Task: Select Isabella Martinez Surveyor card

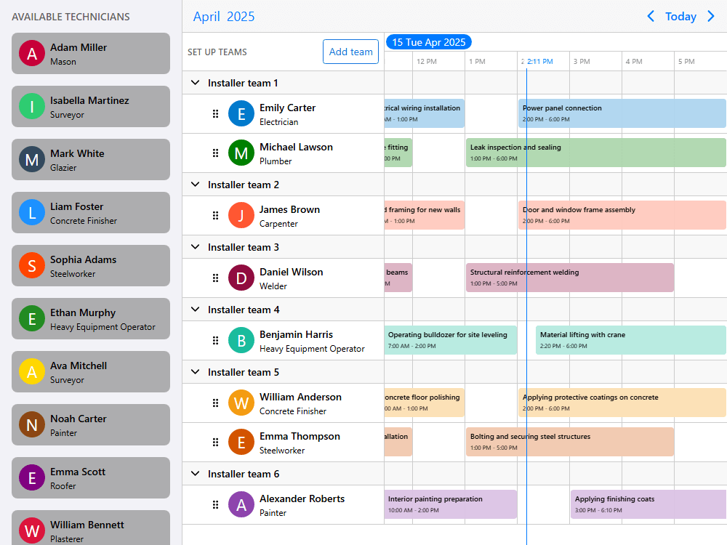Action: point(91,107)
